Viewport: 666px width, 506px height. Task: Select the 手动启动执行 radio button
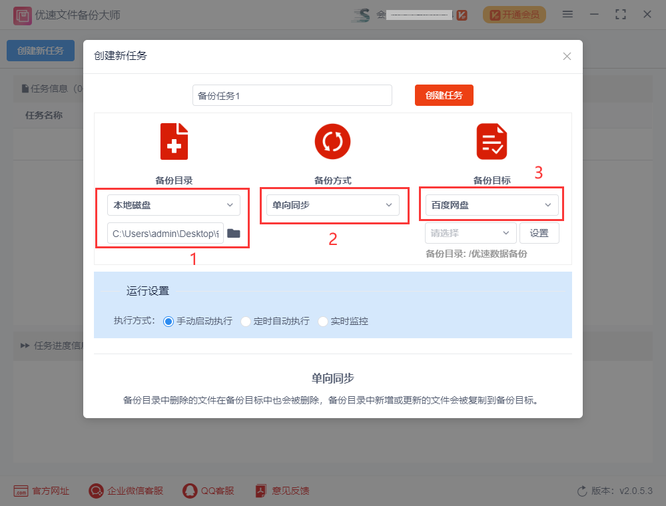click(170, 321)
